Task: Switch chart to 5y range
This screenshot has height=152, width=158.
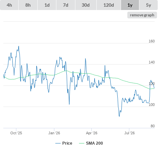Action: 148,5
